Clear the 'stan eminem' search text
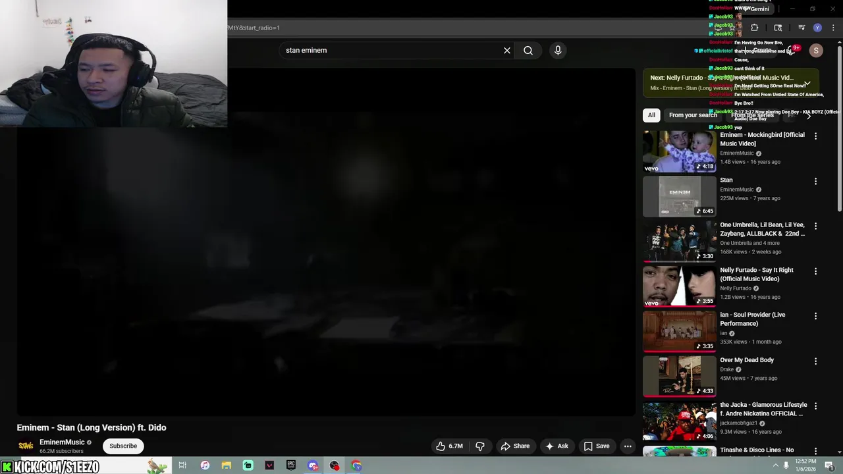The height and width of the screenshot is (474, 843). tap(507, 50)
